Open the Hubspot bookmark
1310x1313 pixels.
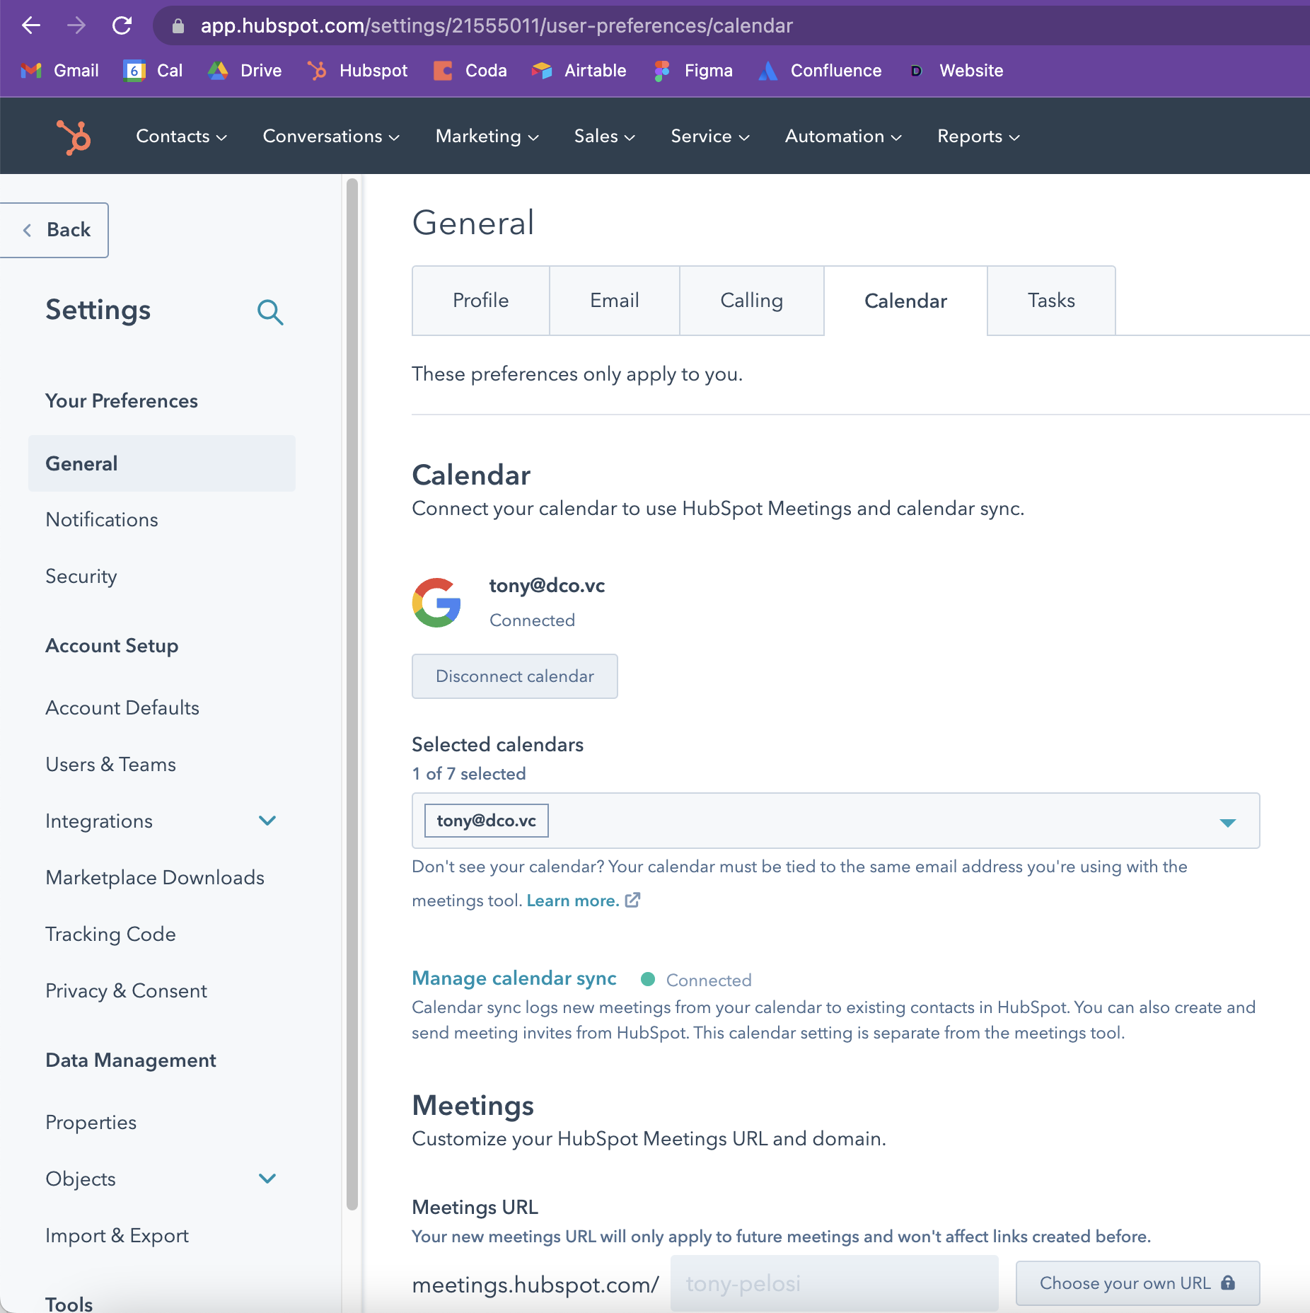(x=358, y=71)
